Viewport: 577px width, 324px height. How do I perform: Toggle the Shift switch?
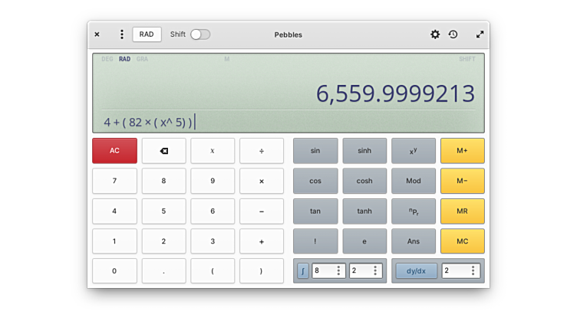[199, 34]
